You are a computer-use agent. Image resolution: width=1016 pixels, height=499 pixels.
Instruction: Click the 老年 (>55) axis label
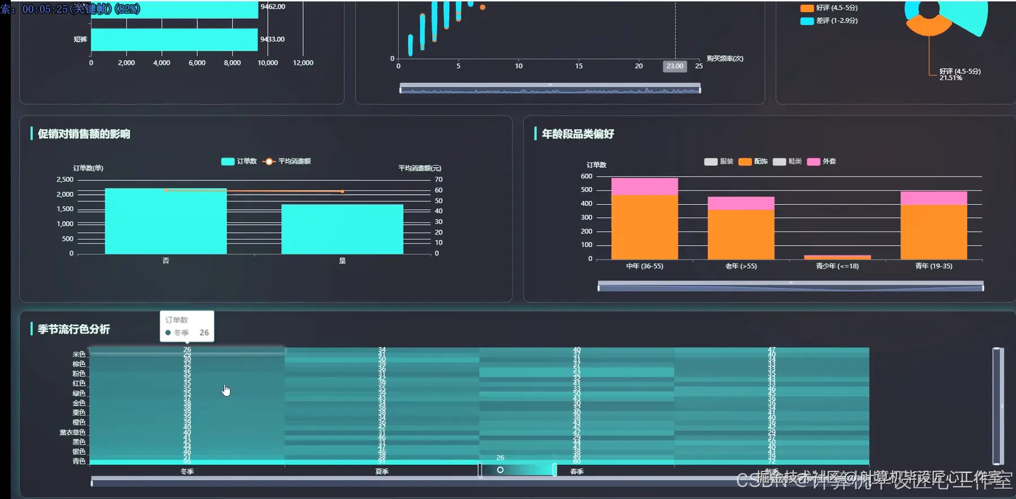(741, 266)
